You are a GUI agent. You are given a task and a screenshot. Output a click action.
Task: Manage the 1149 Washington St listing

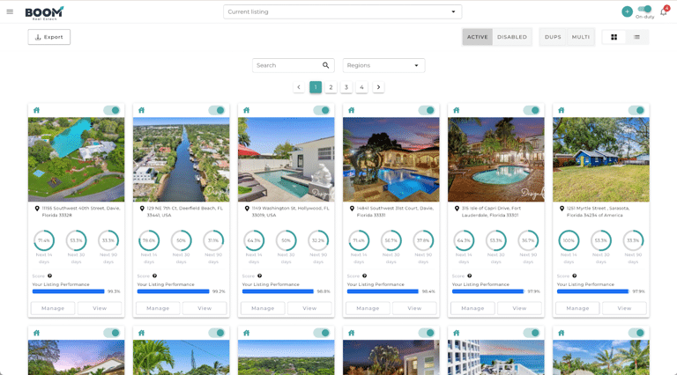(x=263, y=308)
